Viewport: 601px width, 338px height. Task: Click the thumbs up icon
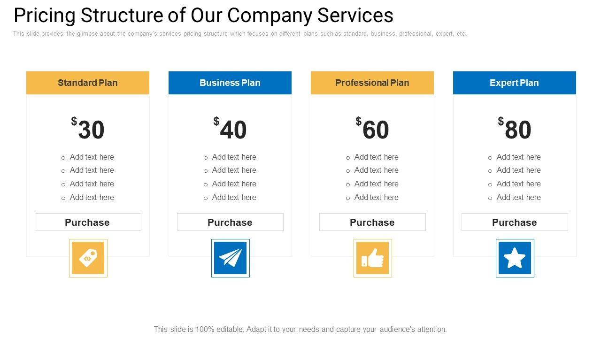[x=373, y=258]
